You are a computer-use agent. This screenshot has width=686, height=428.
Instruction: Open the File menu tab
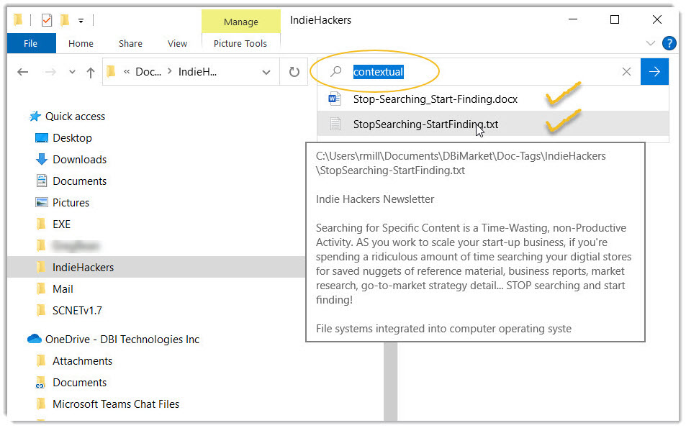point(31,43)
